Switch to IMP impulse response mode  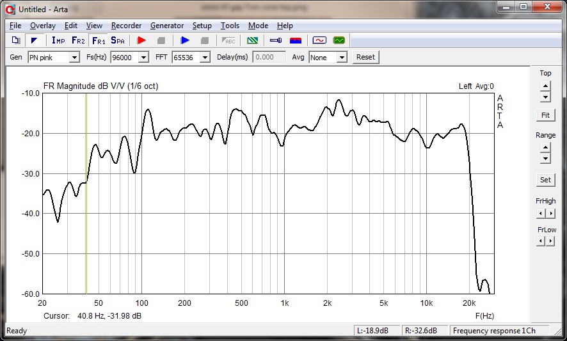58,40
